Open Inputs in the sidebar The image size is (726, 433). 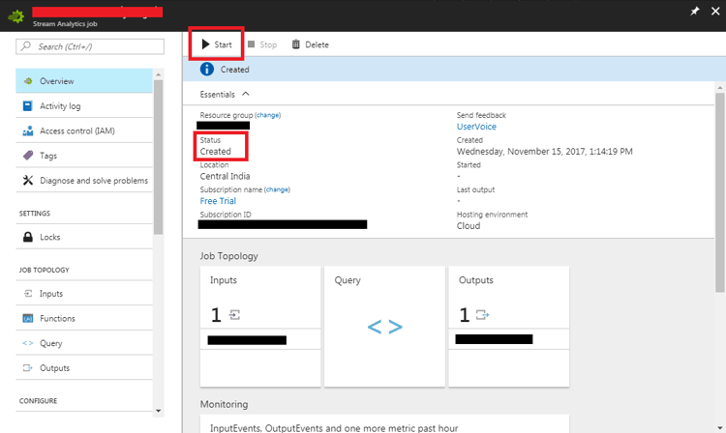(x=84, y=294)
